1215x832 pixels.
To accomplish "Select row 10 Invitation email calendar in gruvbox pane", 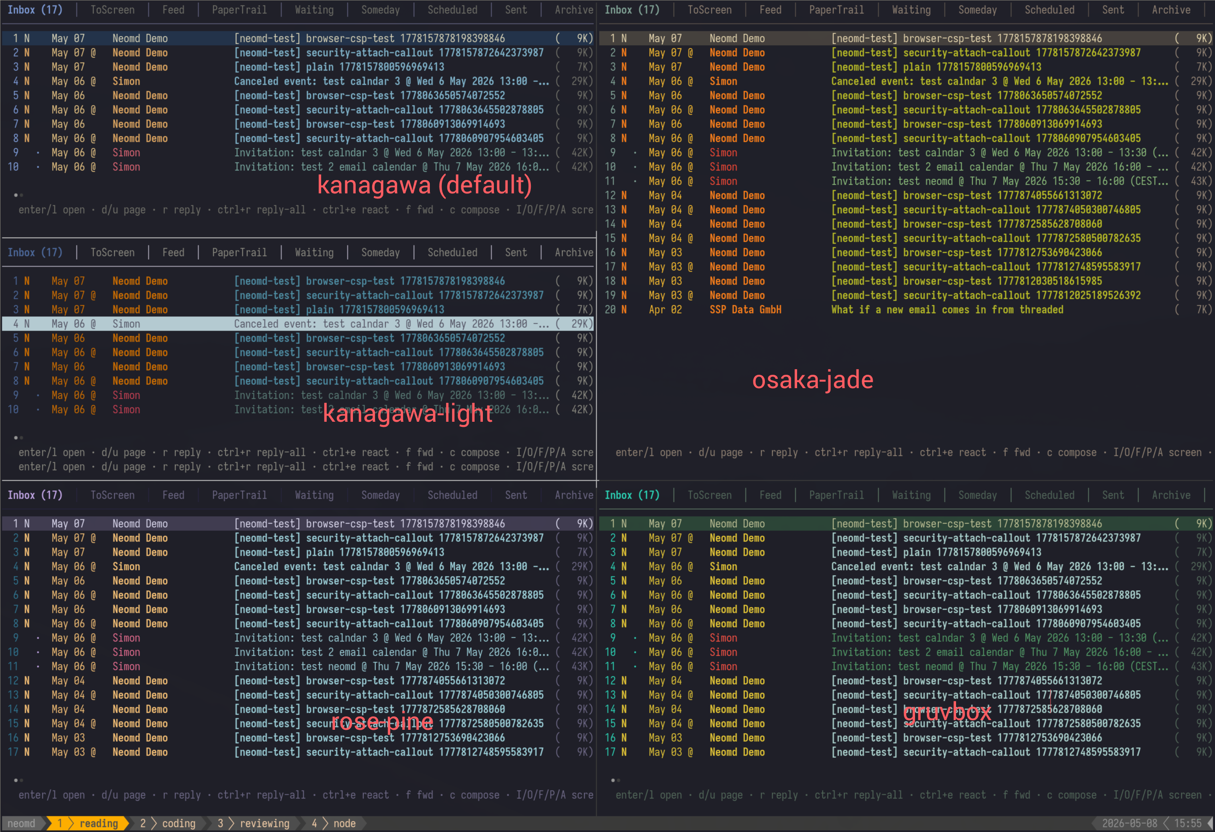I will pyautogui.click(x=906, y=652).
